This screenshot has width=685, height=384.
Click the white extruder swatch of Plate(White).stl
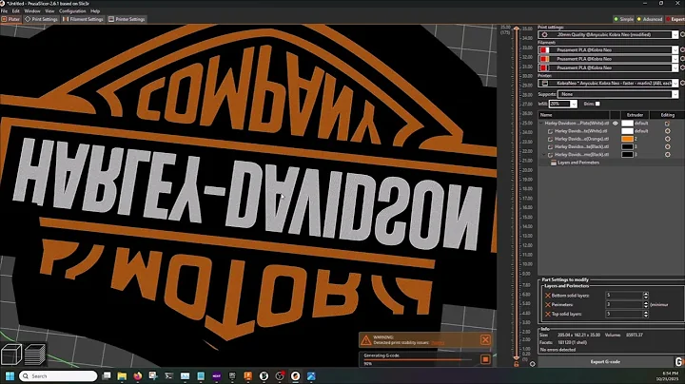pos(627,124)
